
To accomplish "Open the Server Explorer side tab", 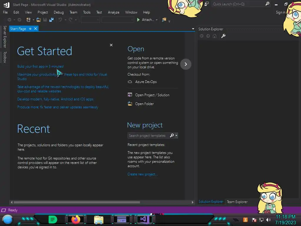I will [5, 37].
